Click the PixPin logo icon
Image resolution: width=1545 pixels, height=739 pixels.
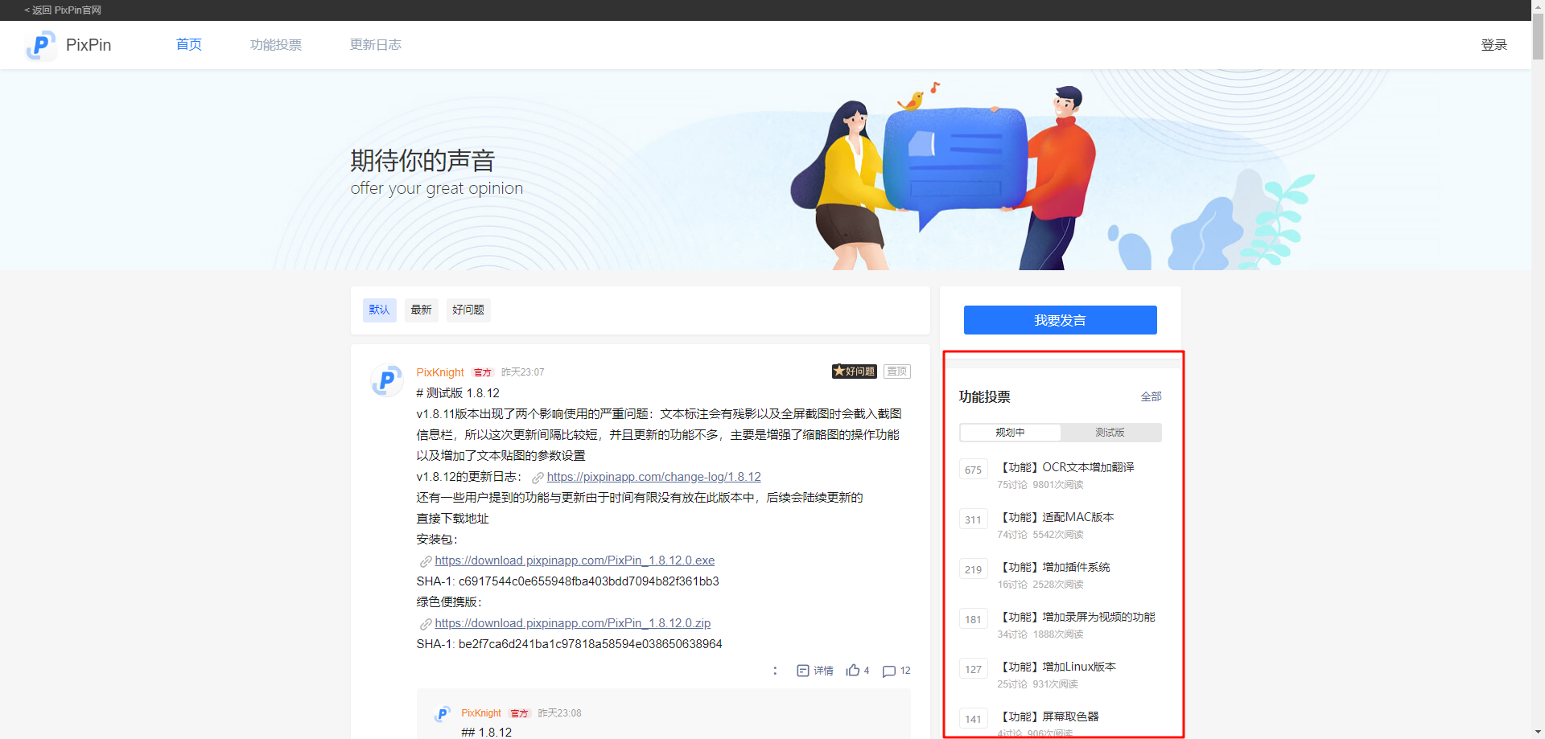coord(41,45)
